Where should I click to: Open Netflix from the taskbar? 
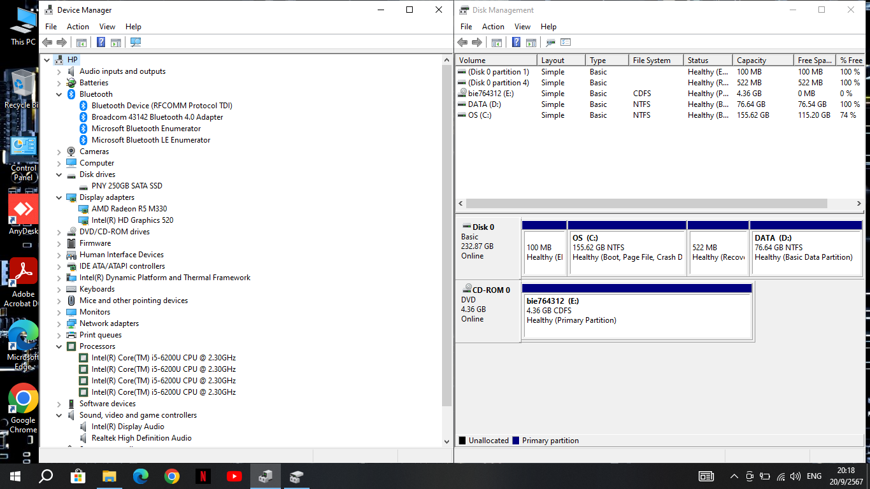[x=203, y=476]
